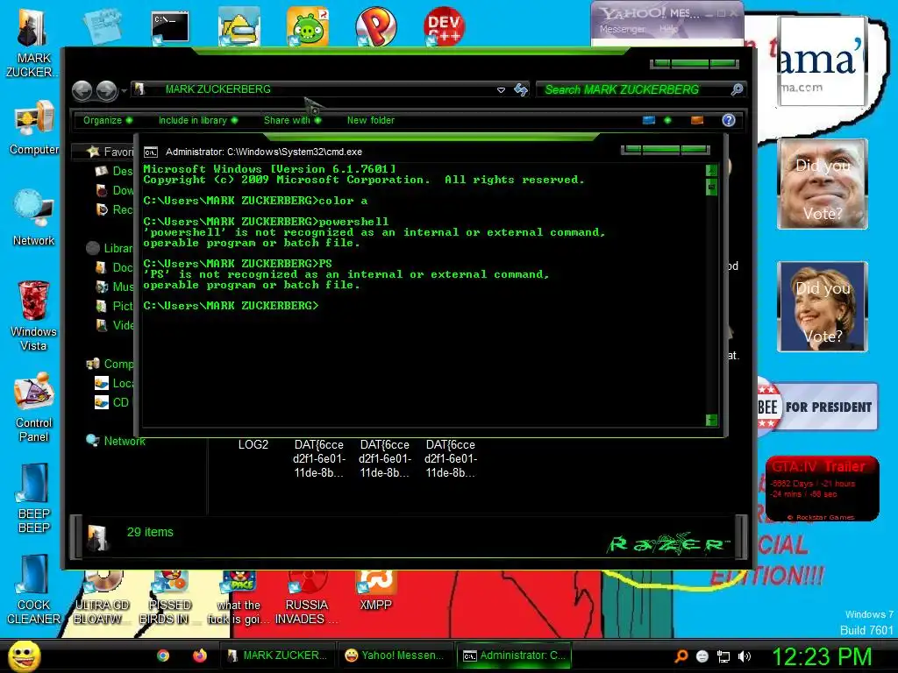Toggle the preview pane icon in Explorer toolbar
The width and height of the screenshot is (898, 673).
click(697, 120)
